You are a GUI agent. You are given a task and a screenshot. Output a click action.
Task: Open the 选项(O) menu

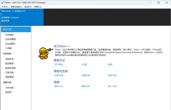click(x=28, y=7)
